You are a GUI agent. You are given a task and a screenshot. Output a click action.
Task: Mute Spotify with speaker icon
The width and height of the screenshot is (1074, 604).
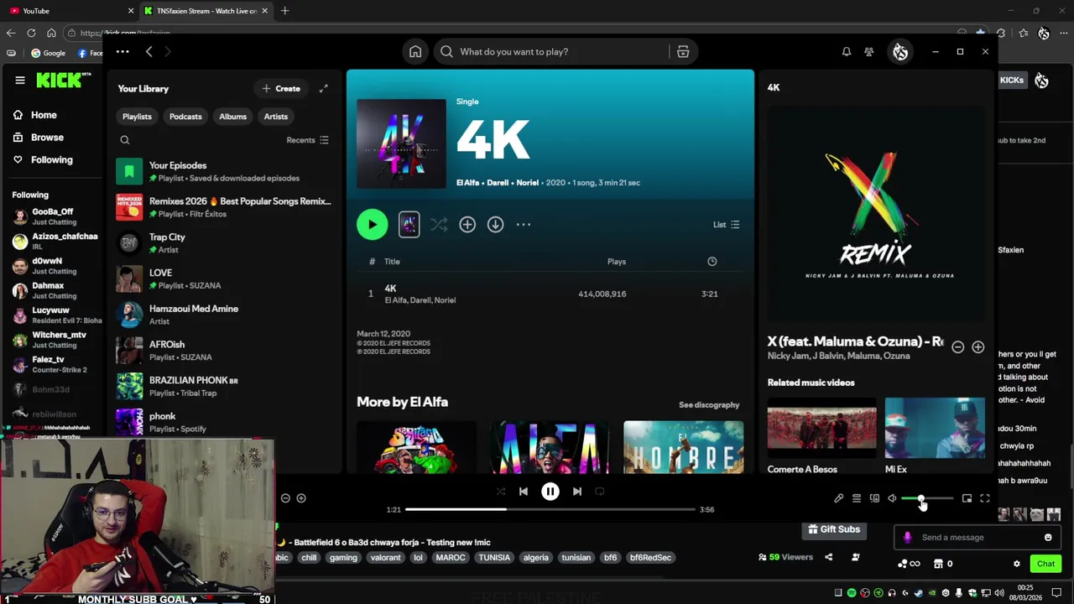(x=892, y=498)
